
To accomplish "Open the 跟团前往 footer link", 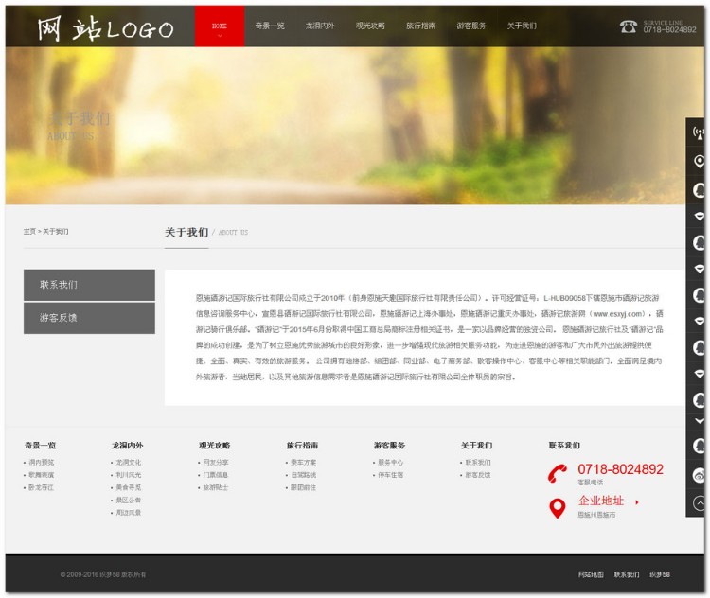I will [x=303, y=487].
